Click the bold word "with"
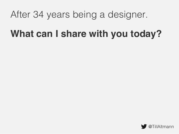179x134 pixels. (x=98, y=34)
